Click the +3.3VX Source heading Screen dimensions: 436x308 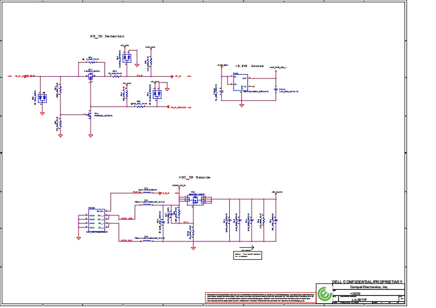[249, 65]
